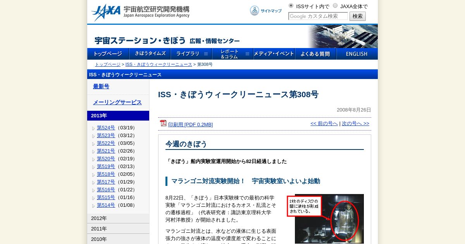Open the 最新号 sidebar link
Image resolution: width=465 pixels, height=244 pixels.
point(101,86)
